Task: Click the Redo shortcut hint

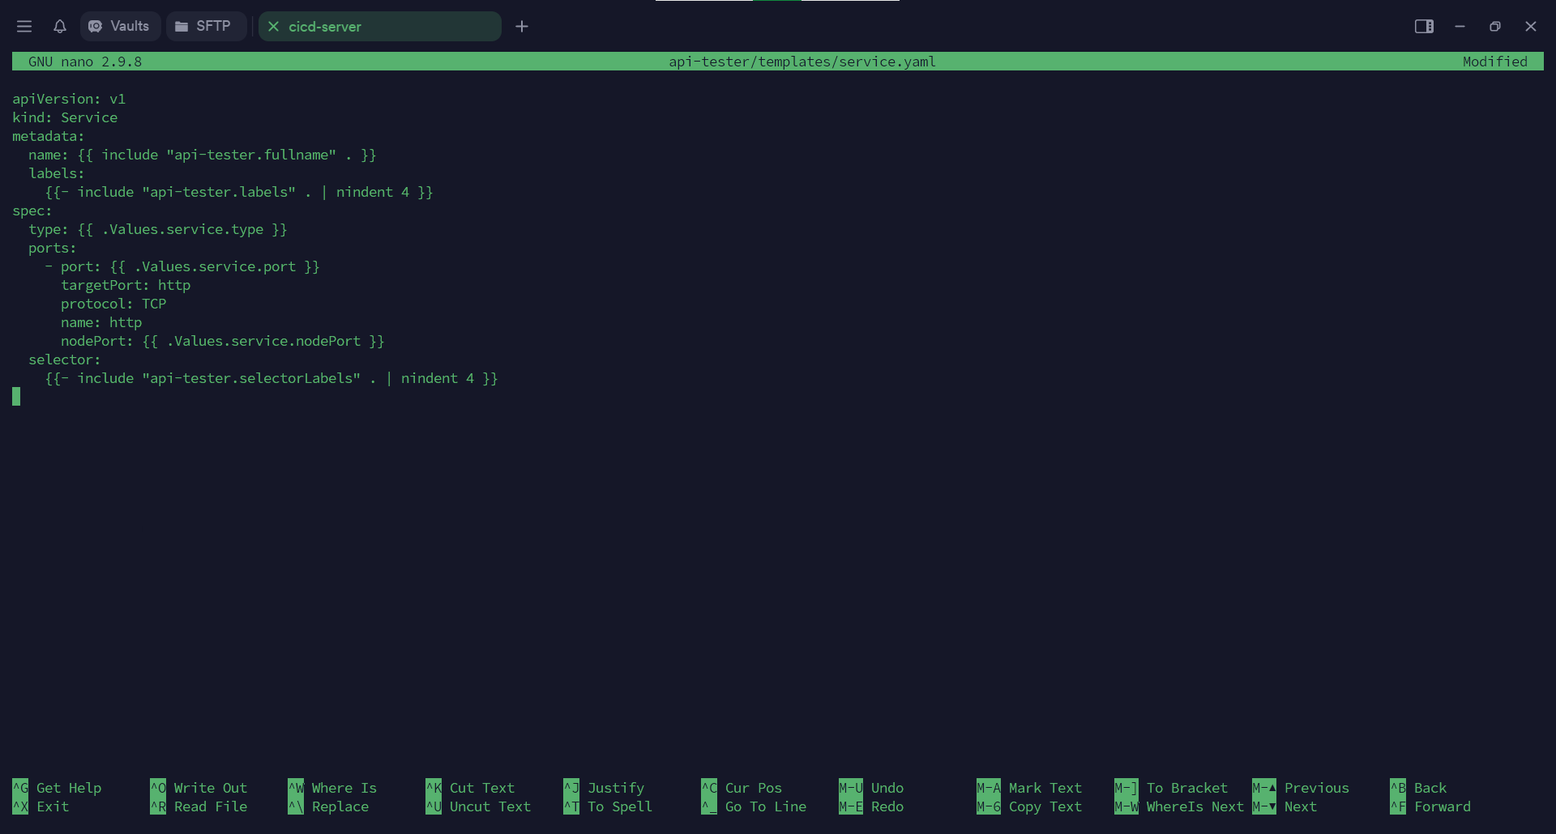Action: point(871,806)
